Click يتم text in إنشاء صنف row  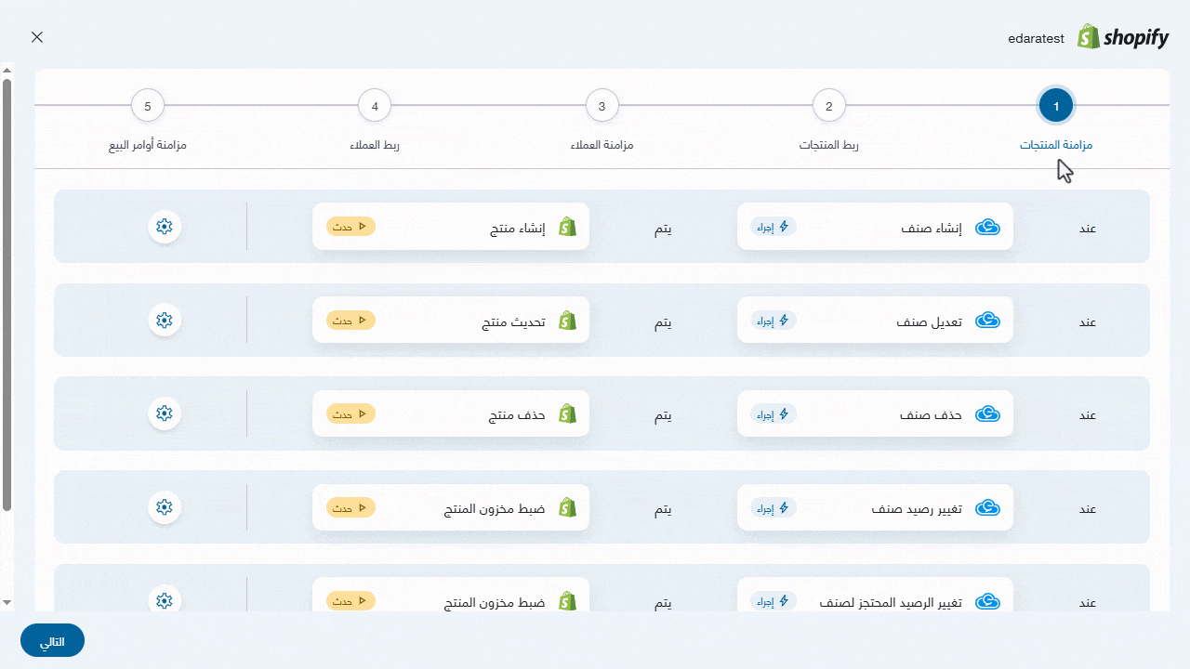point(663,229)
